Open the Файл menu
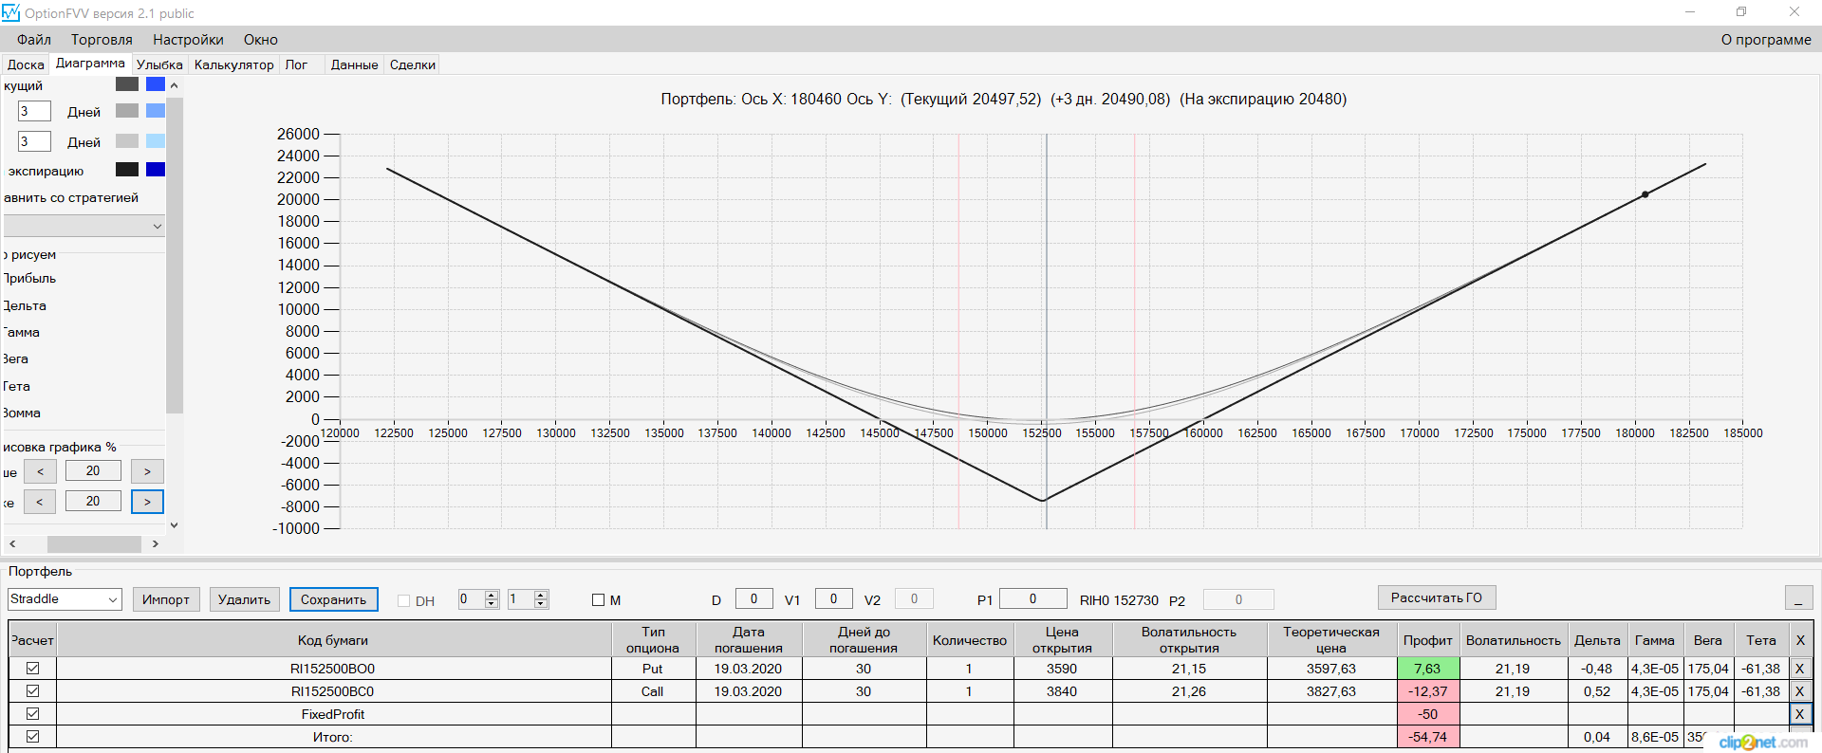Screen dimensions: 1822x753 [34, 40]
